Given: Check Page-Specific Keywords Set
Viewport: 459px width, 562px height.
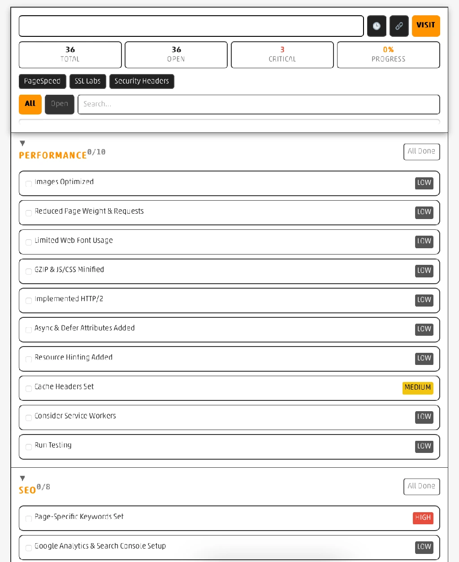Looking at the screenshot, I should point(28,519).
